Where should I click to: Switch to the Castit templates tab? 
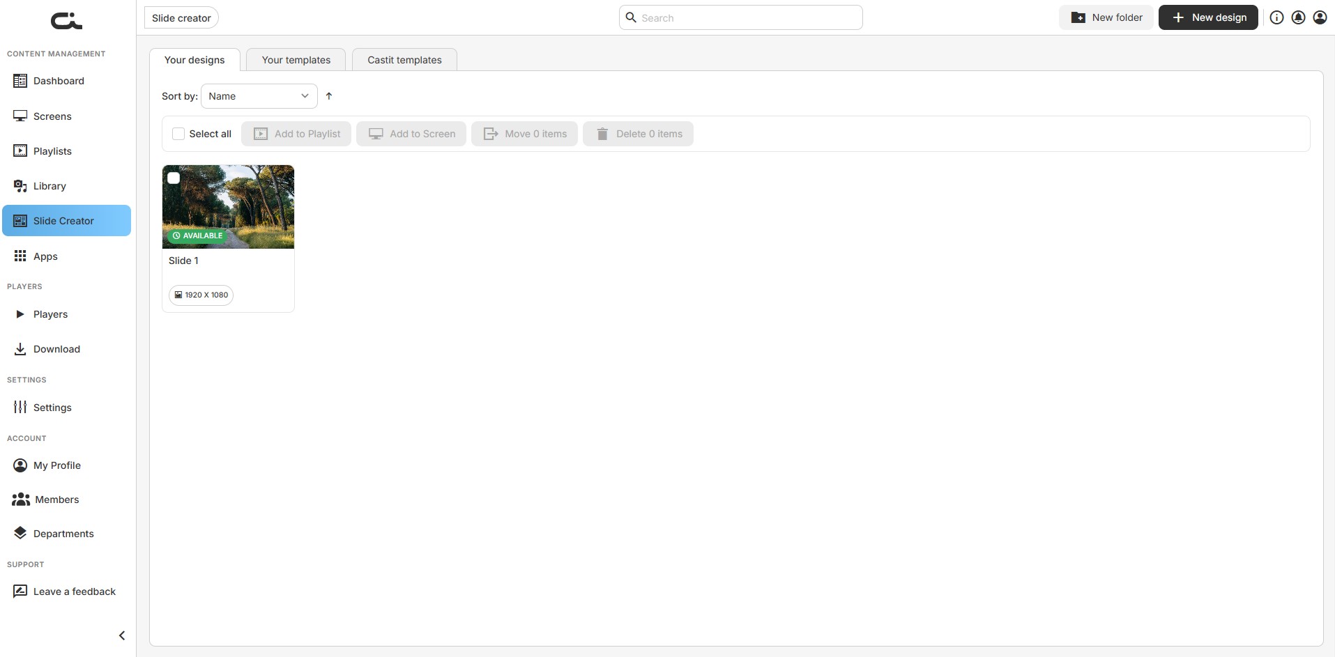point(404,60)
